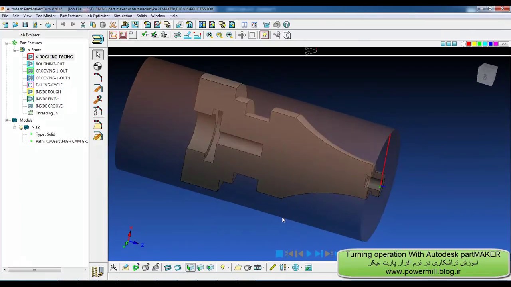Click the Cut scissors icon
The width and height of the screenshot is (511, 287).
[x=83, y=25]
